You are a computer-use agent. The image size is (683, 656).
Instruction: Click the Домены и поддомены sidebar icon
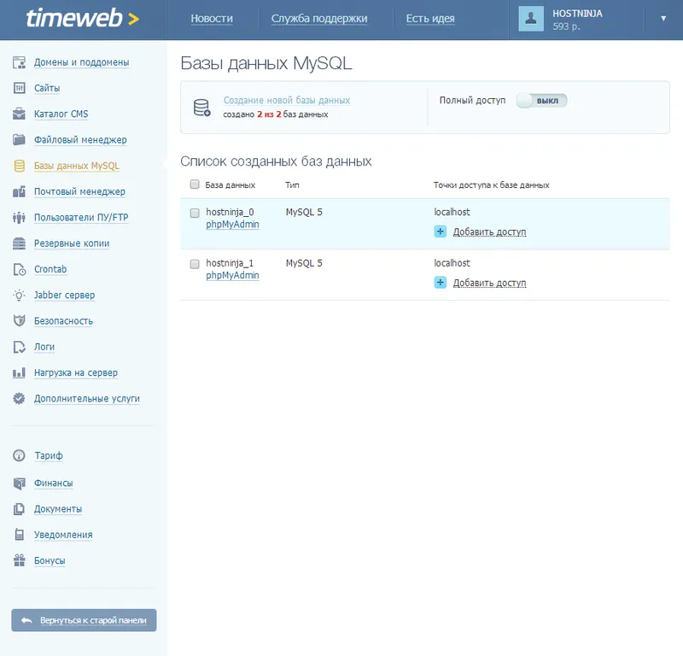point(19,62)
